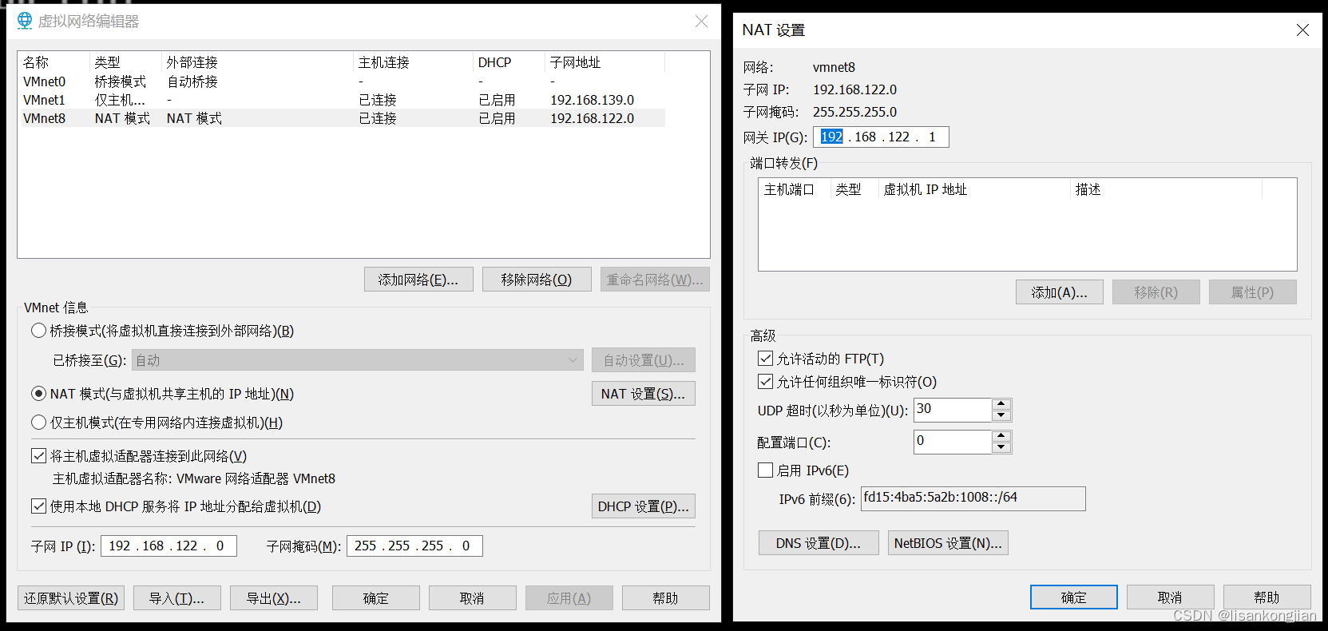Click the 子网 IP input field
The image size is (1328, 631).
coord(168,546)
